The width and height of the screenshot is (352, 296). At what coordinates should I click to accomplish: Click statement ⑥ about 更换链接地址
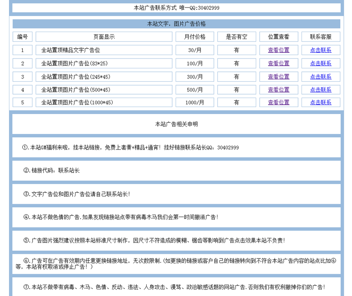(x=176, y=264)
